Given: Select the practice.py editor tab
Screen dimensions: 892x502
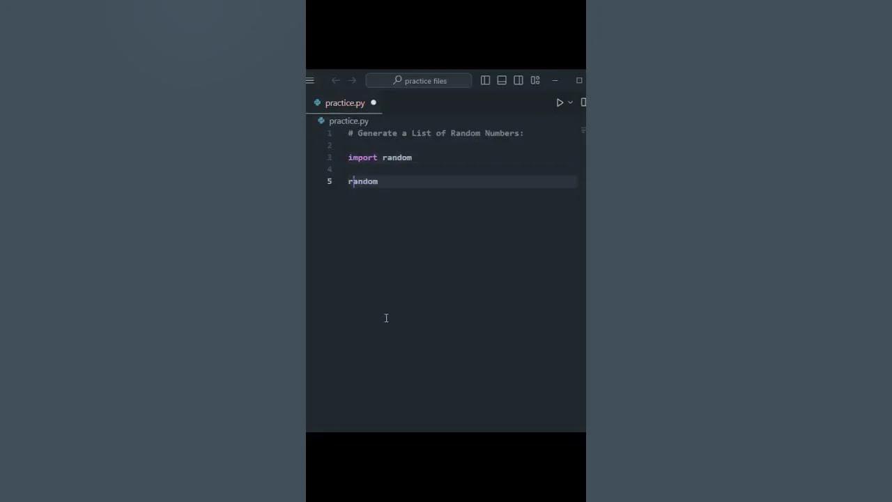Looking at the screenshot, I should pos(344,103).
